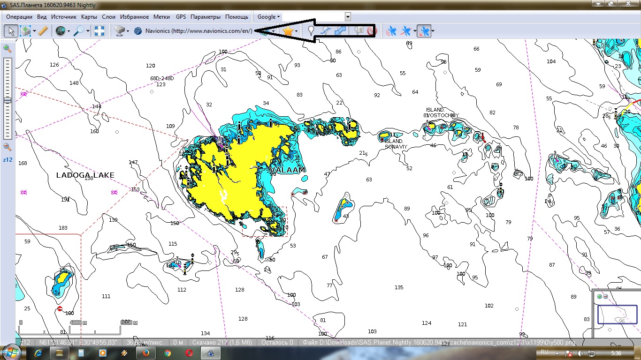Expand the selection tool dropdown arrow
The width and height of the screenshot is (641, 360).
(35, 31)
